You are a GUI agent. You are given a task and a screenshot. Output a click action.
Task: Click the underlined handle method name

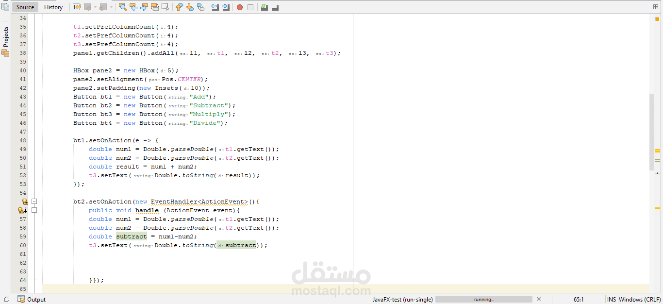click(147, 210)
